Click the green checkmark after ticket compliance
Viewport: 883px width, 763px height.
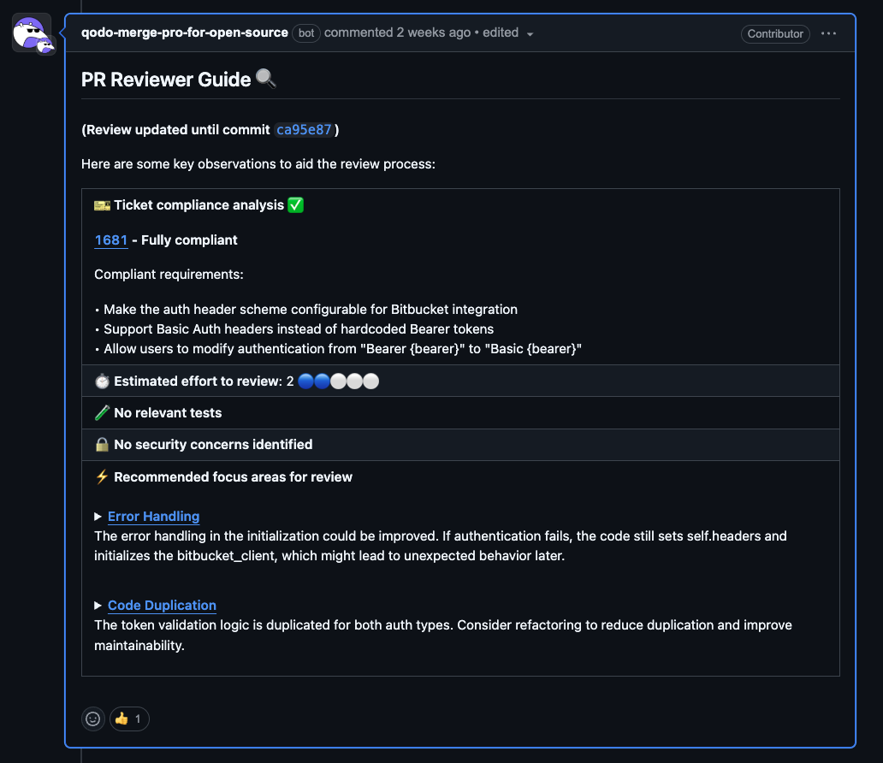tap(296, 205)
